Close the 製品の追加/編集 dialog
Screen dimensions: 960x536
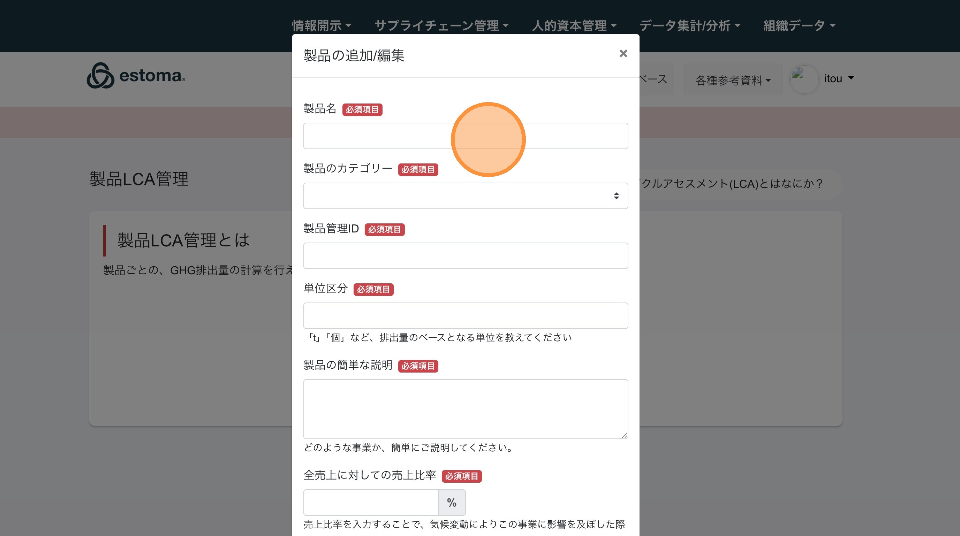(623, 54)
